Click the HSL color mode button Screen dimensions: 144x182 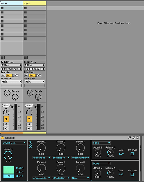pos(8,176)
